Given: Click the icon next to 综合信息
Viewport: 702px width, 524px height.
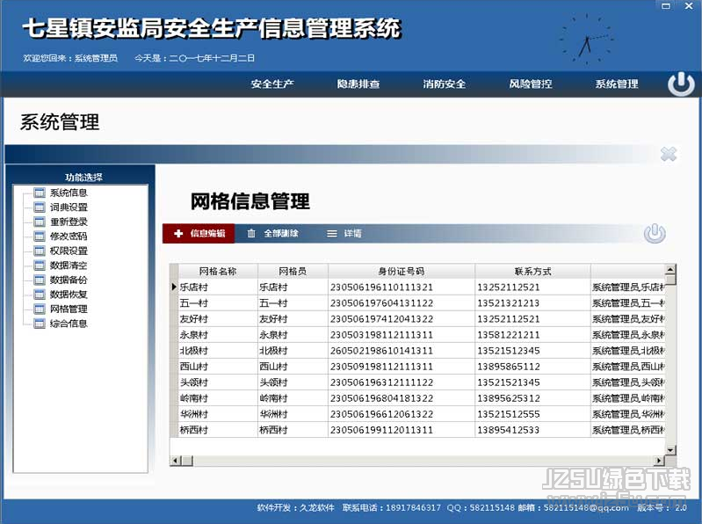Looking at the screenshot, I should [x=40, y=324].
